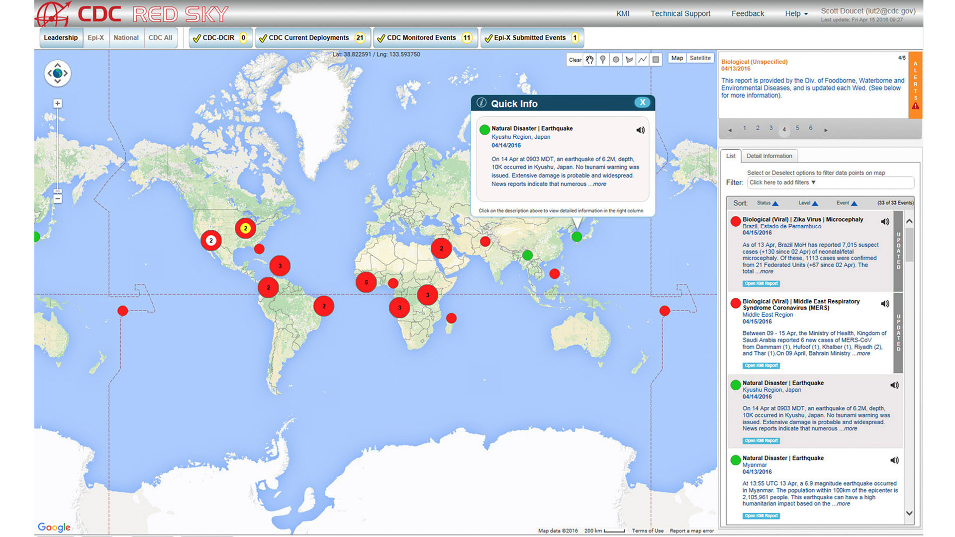Image resolution: width=955 pixels, height=537 pixels.
Task: Uncheck CDC Current Deployments layer
Action: click(x=263, y=38)
